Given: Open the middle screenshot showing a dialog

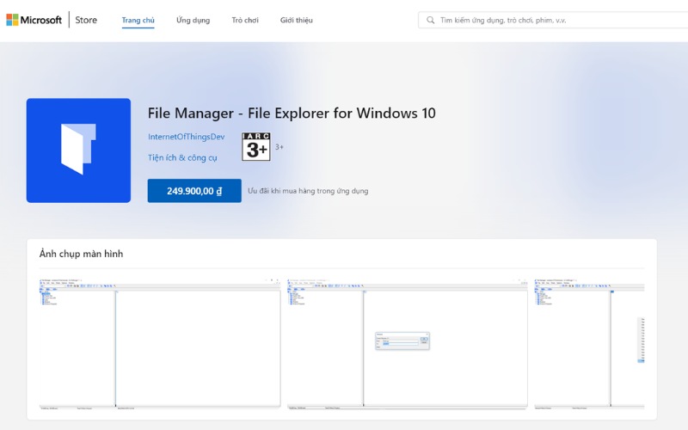Looking at the screenshot, I should [407, 342].
